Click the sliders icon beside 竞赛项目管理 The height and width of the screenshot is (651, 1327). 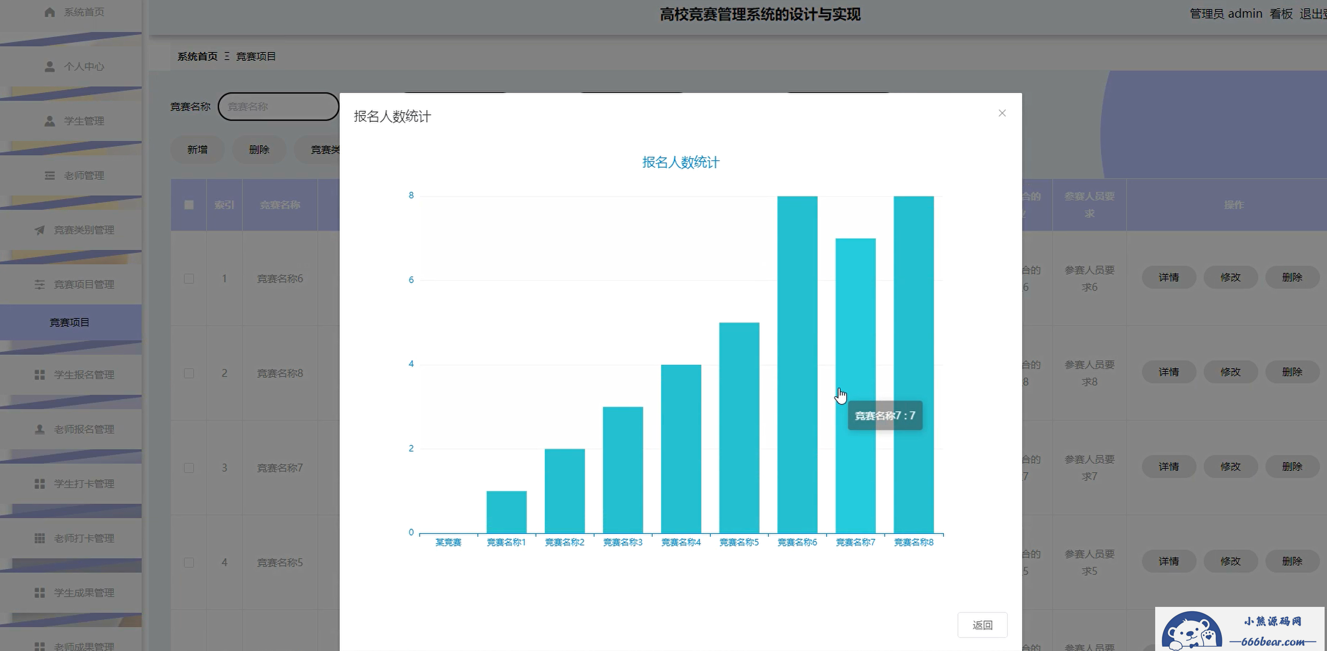tap(40, 285)
